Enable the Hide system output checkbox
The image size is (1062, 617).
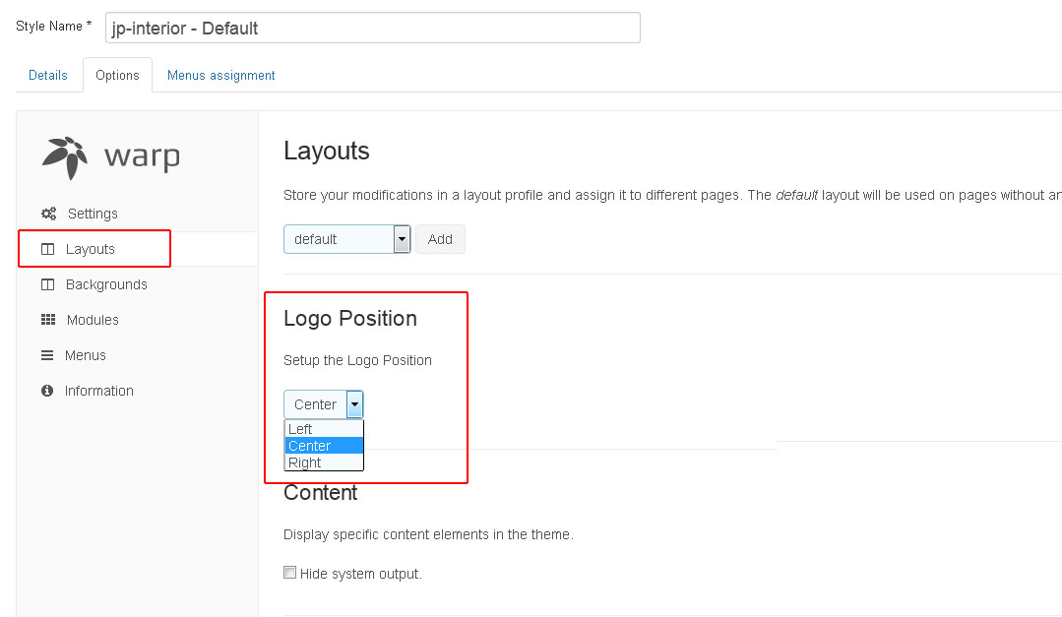tap(290, 573)
